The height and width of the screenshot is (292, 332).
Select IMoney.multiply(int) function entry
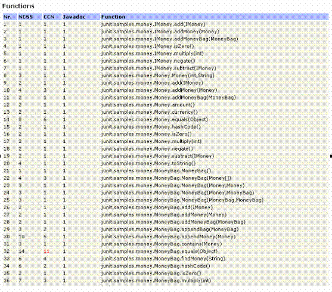[153, 54]
